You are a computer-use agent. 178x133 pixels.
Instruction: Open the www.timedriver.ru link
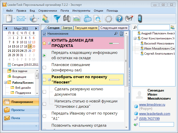[x=152, y=104]
